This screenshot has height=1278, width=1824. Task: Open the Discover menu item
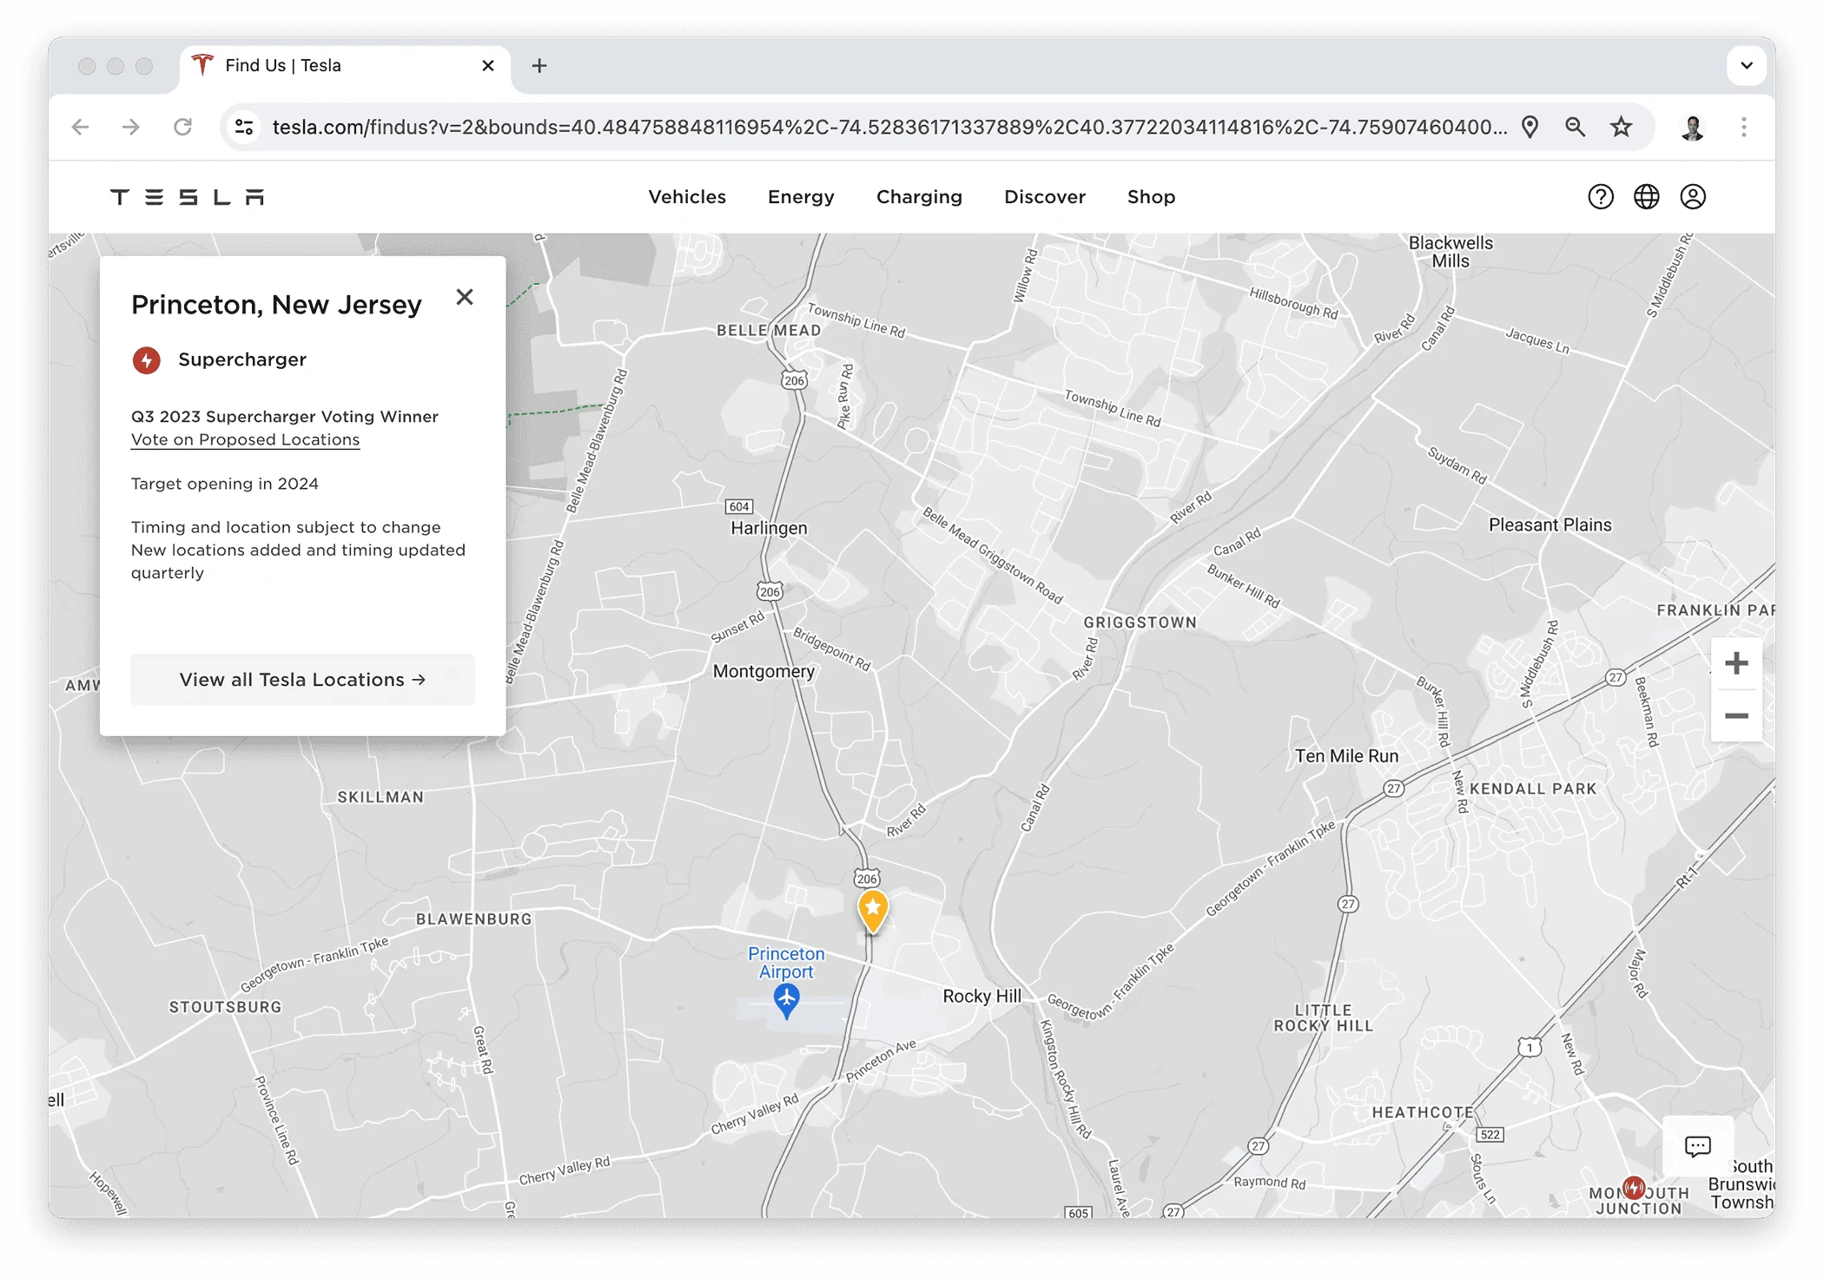1044,197
